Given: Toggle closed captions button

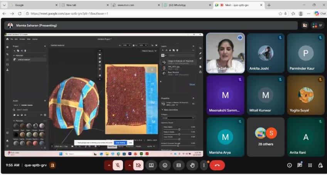Looking at the screenshot, I should [x=179, y=165].
